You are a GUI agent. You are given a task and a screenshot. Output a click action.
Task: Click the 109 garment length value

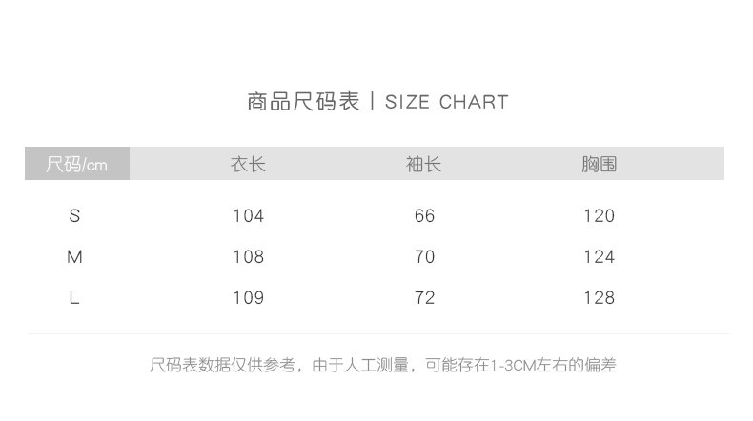[x=248, y=298]
